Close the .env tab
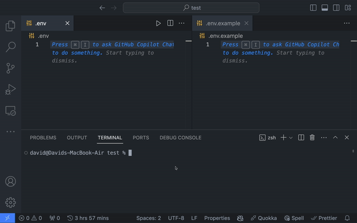 pyautogui.click(x=67, y=23)
